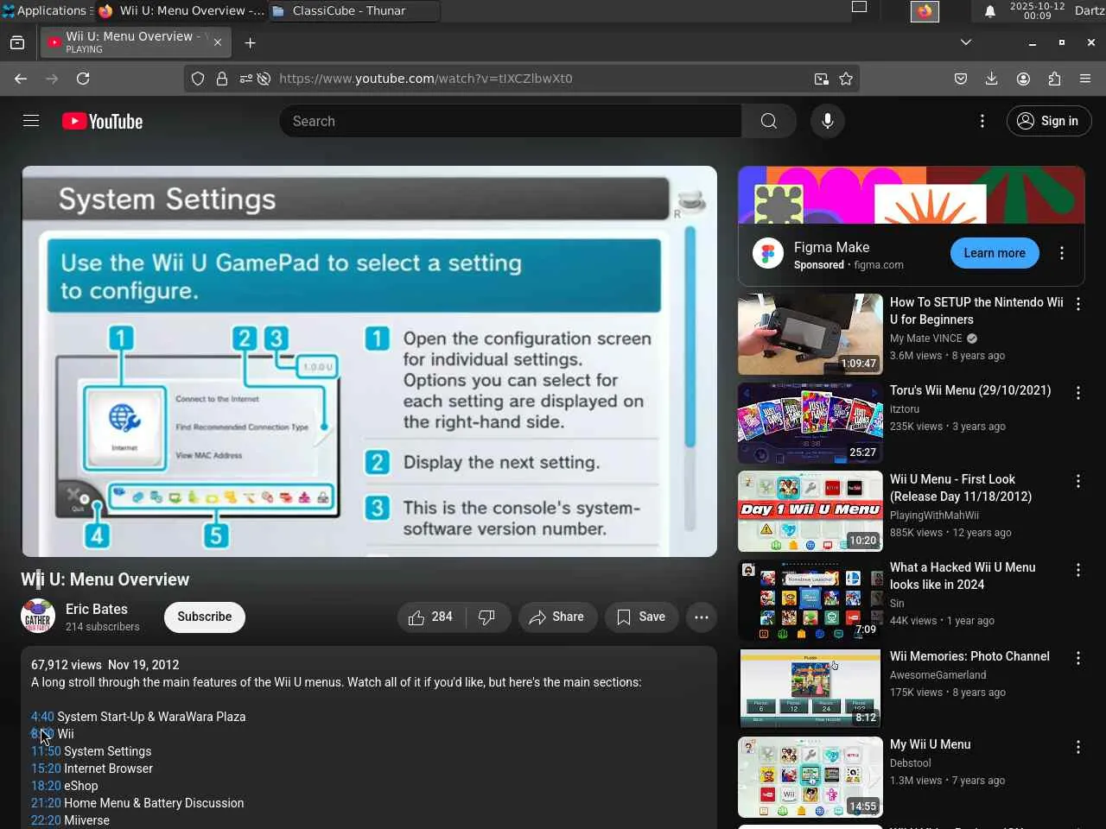Image resolution: width=1106 pixels, height=829 pixels.
Task: Jump to 21:20 Home Menu timestamp
Action: coord(46,803)
